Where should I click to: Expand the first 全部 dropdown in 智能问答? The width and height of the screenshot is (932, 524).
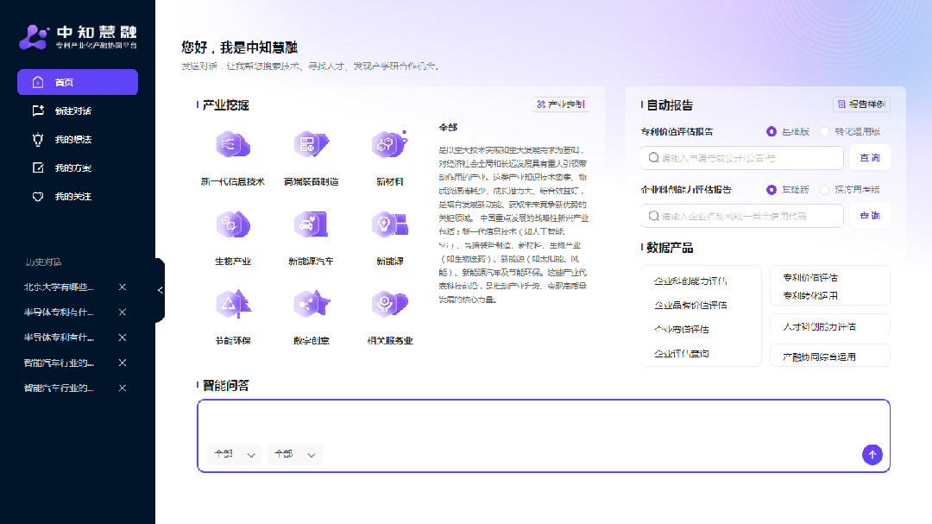coord(234,454)
